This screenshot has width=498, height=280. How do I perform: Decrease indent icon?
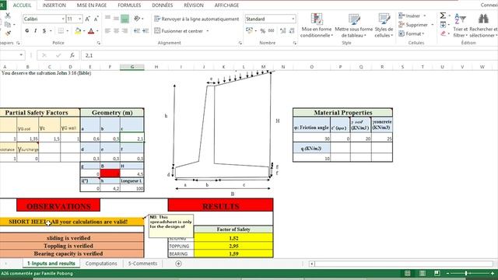coord(137,31)
